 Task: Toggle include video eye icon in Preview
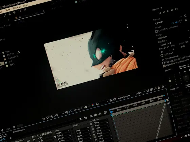coord(173,23)
